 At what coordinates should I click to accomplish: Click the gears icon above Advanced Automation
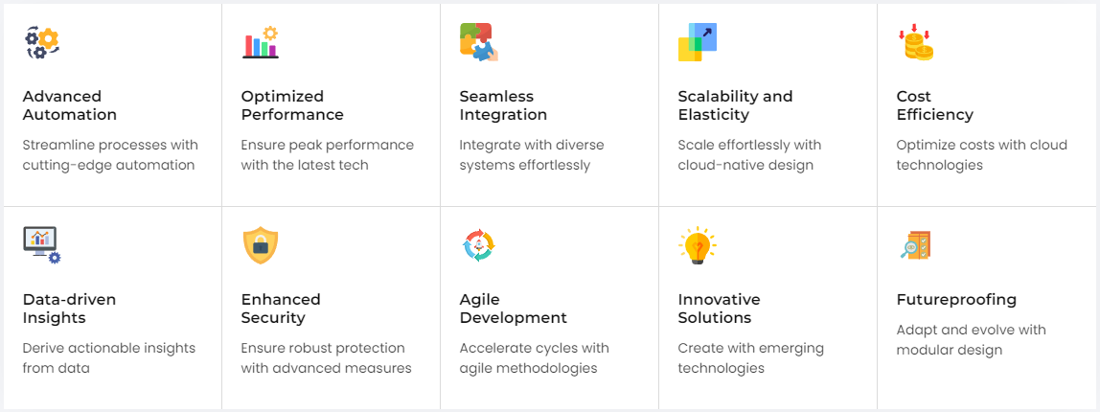[42, 43]
